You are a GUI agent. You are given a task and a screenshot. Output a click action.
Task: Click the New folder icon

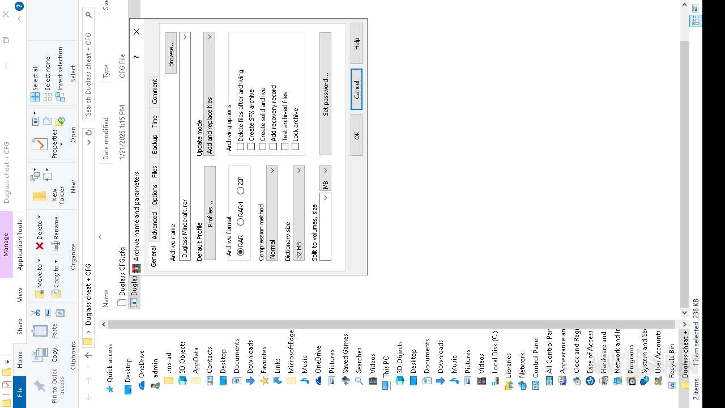[x=40, y=196]
